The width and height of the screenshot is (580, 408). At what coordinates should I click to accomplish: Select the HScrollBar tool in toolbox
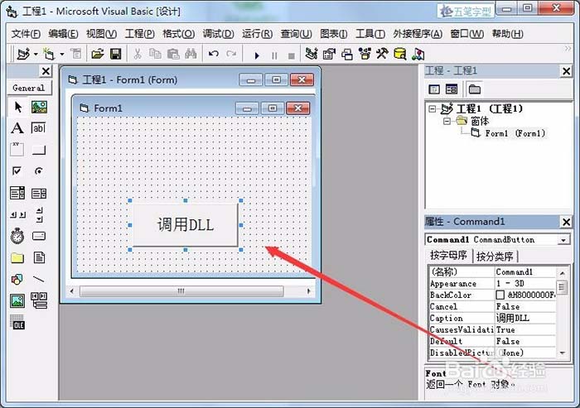click(17, 214)
